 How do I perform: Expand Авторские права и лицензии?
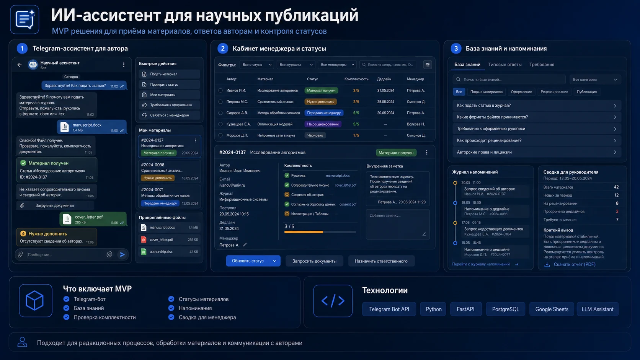tap(537, 152)
